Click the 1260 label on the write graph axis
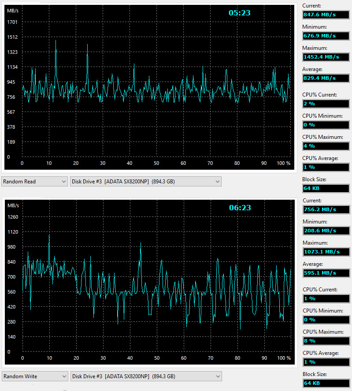This screenshot has width=352, height=391. 12,217
